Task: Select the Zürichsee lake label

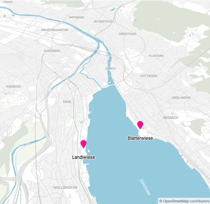Action: [x=145, y=187]
